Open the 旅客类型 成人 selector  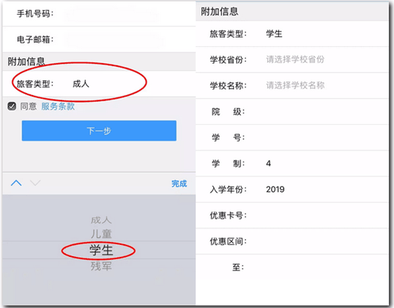pyautogui.click(x=99, y=84)
